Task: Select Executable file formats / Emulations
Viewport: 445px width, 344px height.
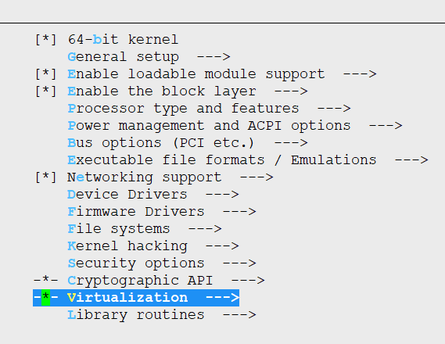Action: point(248,160)
